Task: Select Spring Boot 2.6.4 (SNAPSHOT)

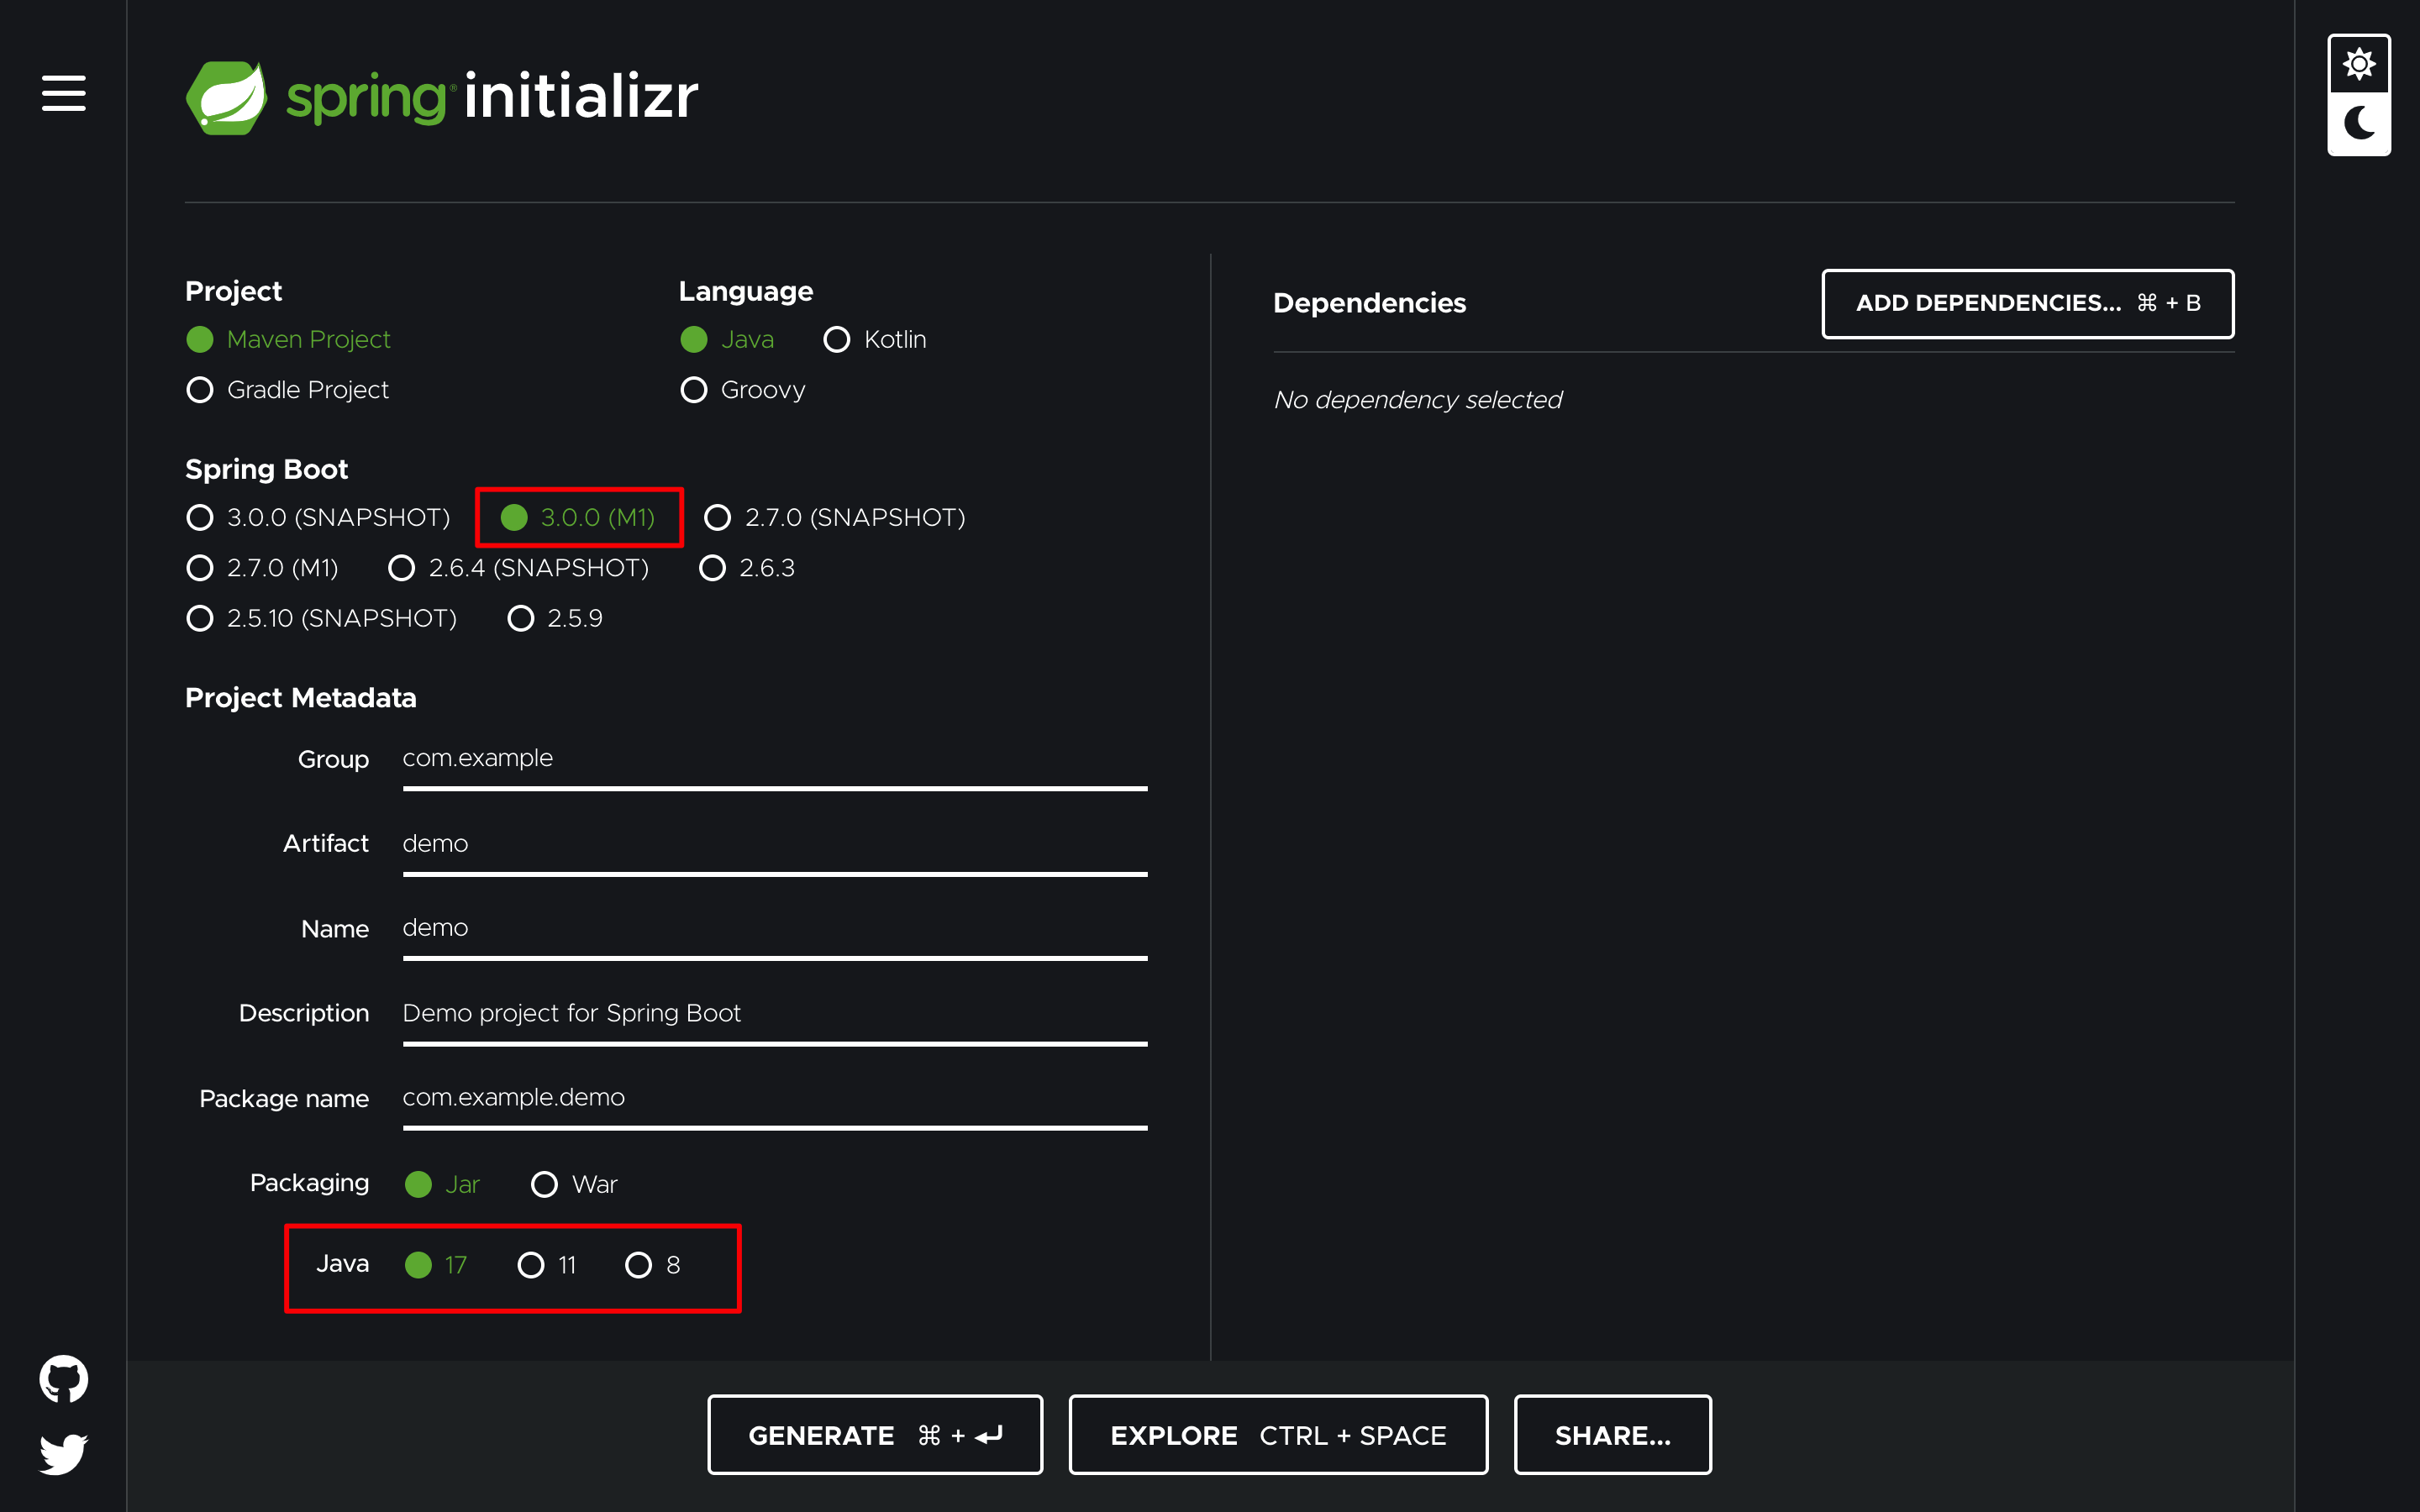Action: [519, 568]
